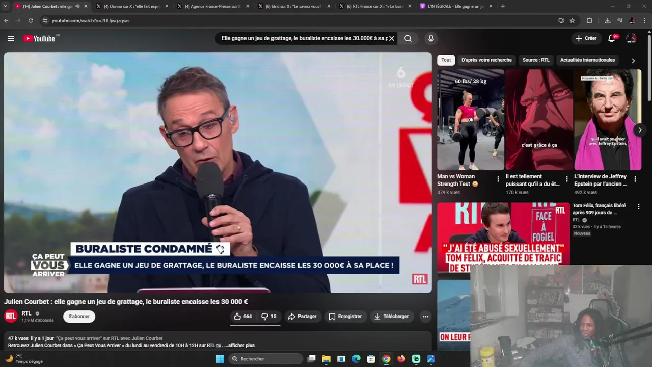Clear the YouTube search box text

pyautogui.click(x=391, y=38)
